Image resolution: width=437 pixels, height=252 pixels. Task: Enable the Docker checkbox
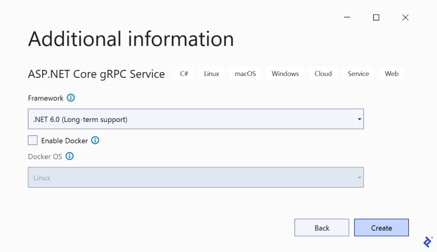[32, 140]
